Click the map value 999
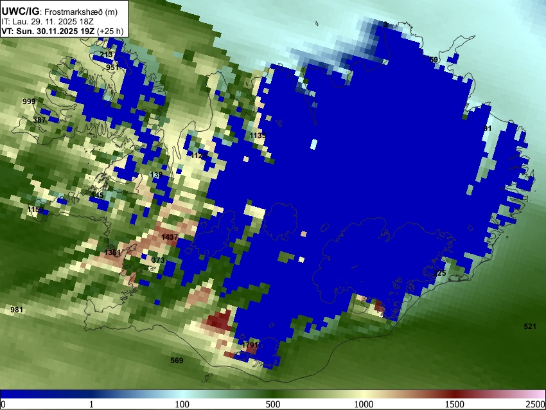The height and width of the screenshot is (410, 546). point(29,102)
